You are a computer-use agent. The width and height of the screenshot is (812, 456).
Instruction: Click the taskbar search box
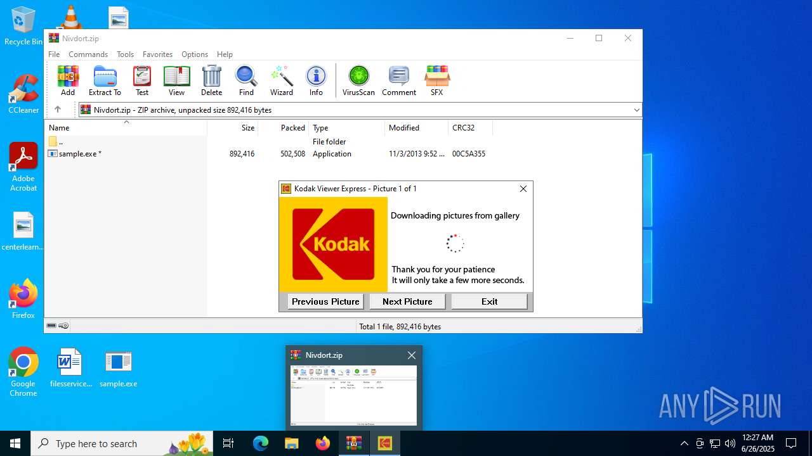[x=121, y=443]
